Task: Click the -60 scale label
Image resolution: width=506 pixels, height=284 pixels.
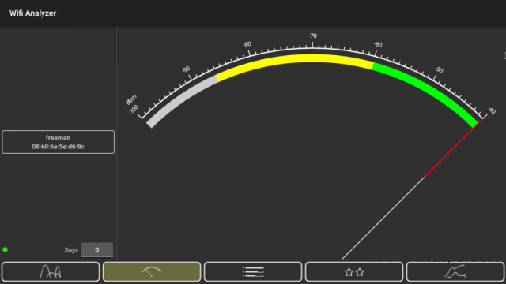Action: point(378,44)
